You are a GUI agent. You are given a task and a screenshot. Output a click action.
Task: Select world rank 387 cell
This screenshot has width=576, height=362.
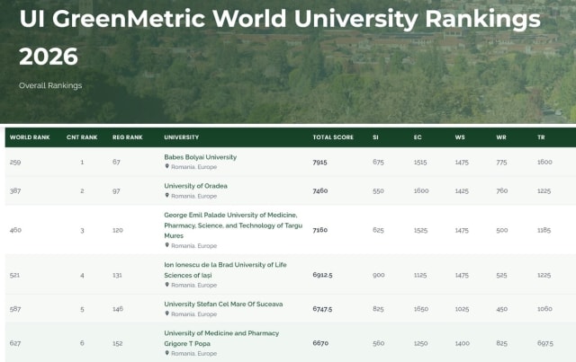click(15, 190)
